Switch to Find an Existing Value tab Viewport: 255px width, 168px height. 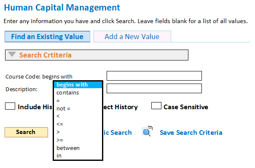pyautogui.click(x=47, y=37)
